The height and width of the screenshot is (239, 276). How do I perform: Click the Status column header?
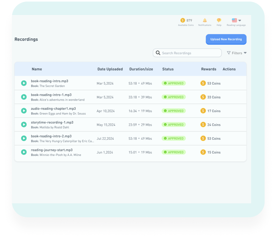168,69
